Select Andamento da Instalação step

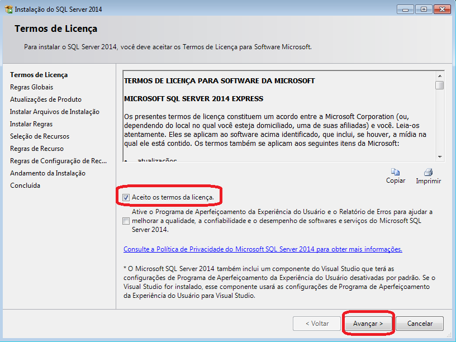click(47, 173)
